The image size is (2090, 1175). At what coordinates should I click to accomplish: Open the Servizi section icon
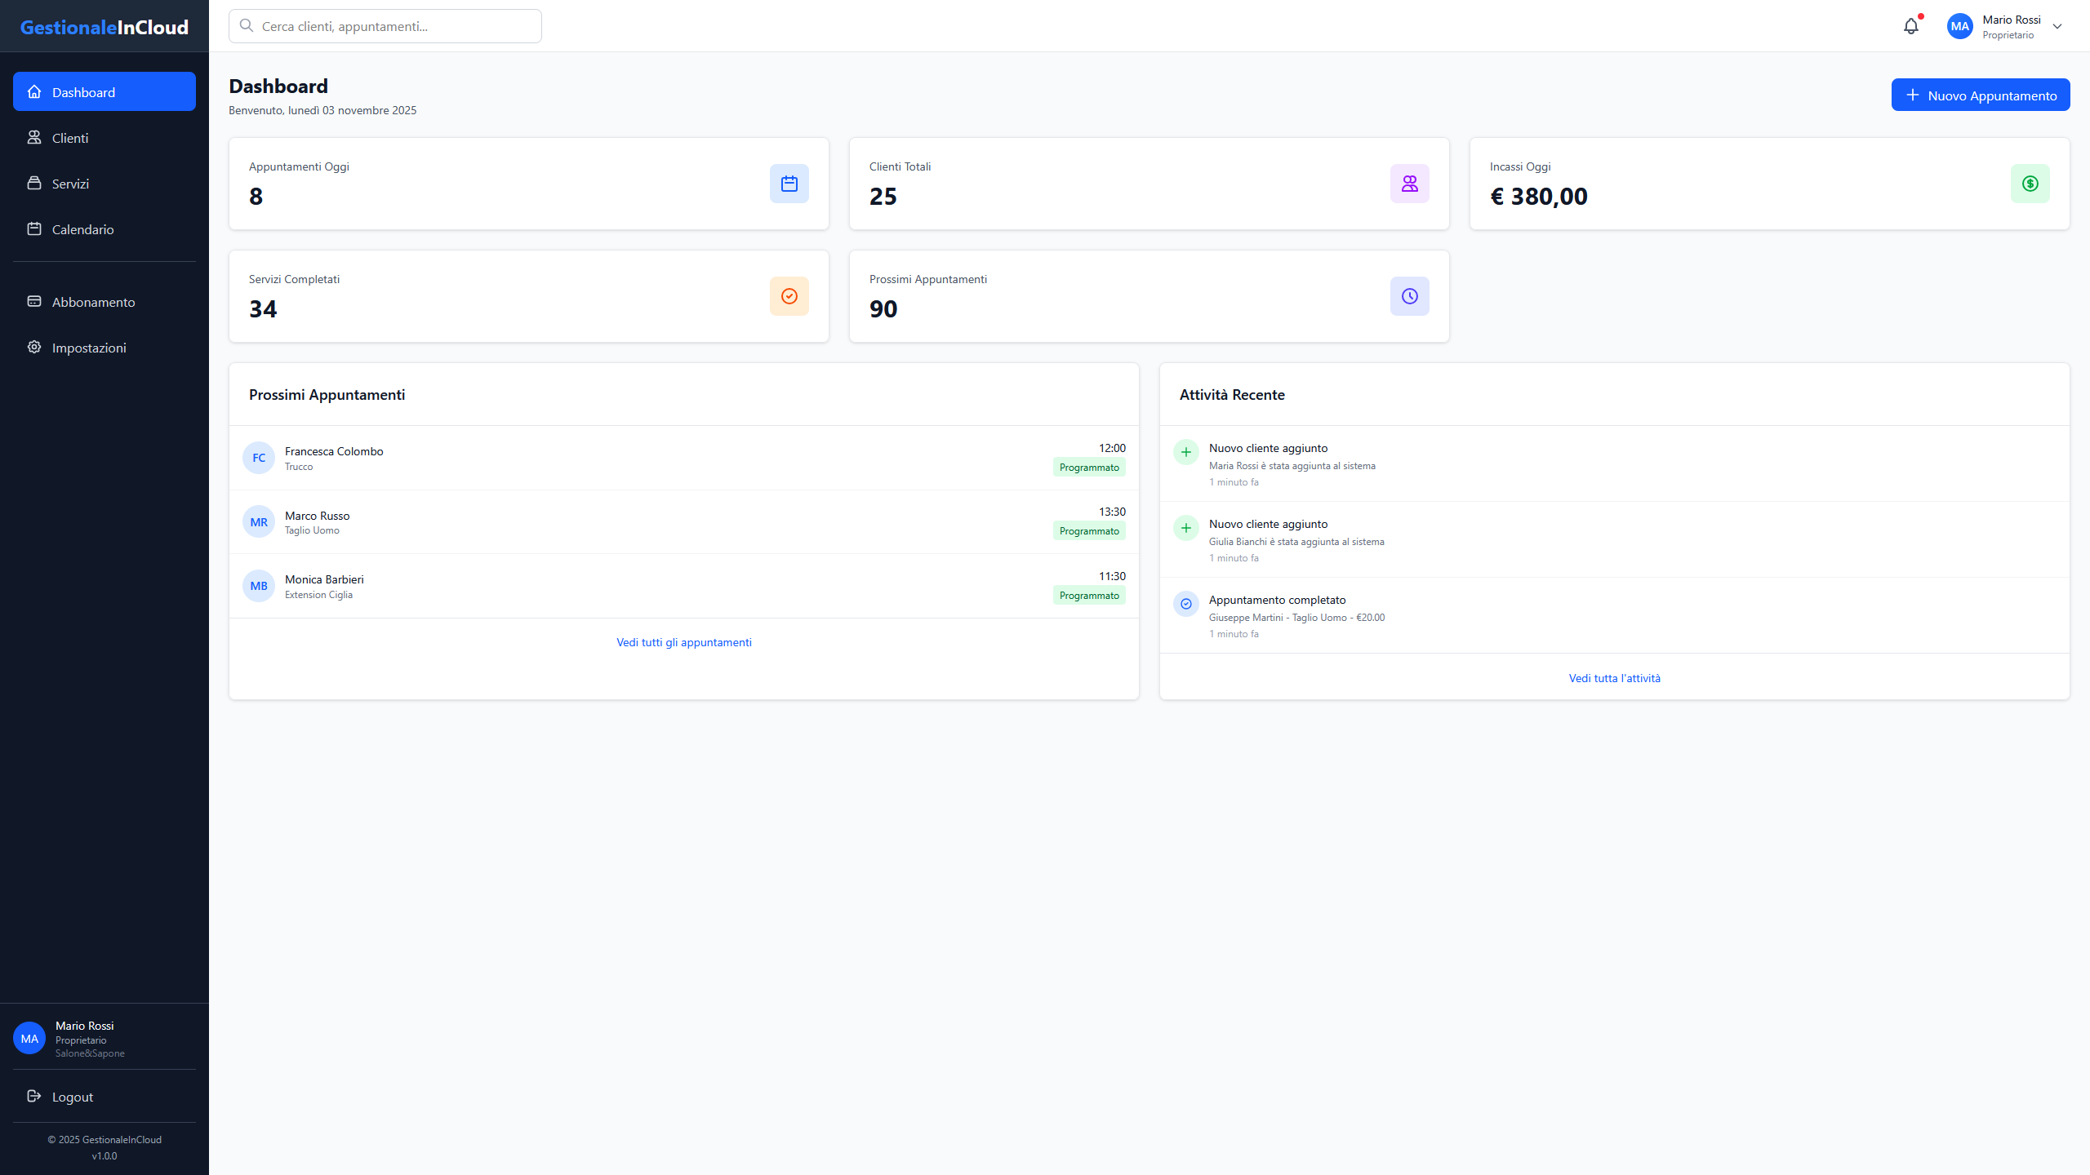coord(34,184)
